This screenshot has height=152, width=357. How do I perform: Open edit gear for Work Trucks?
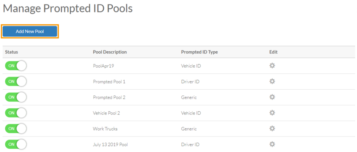(272, 128)
